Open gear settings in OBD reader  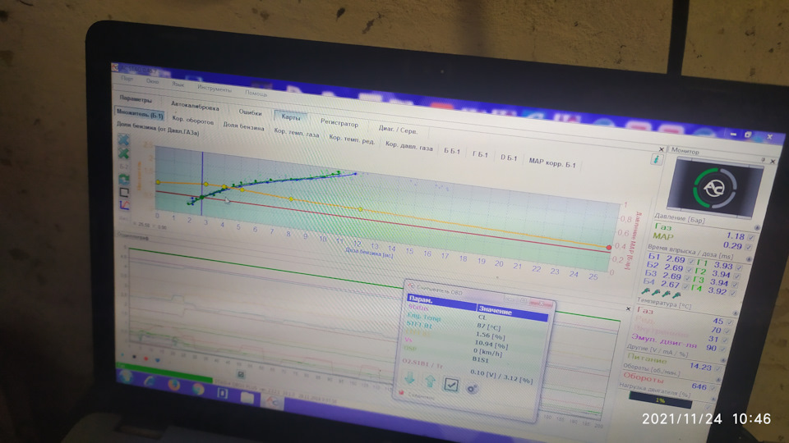pos(472,388)
